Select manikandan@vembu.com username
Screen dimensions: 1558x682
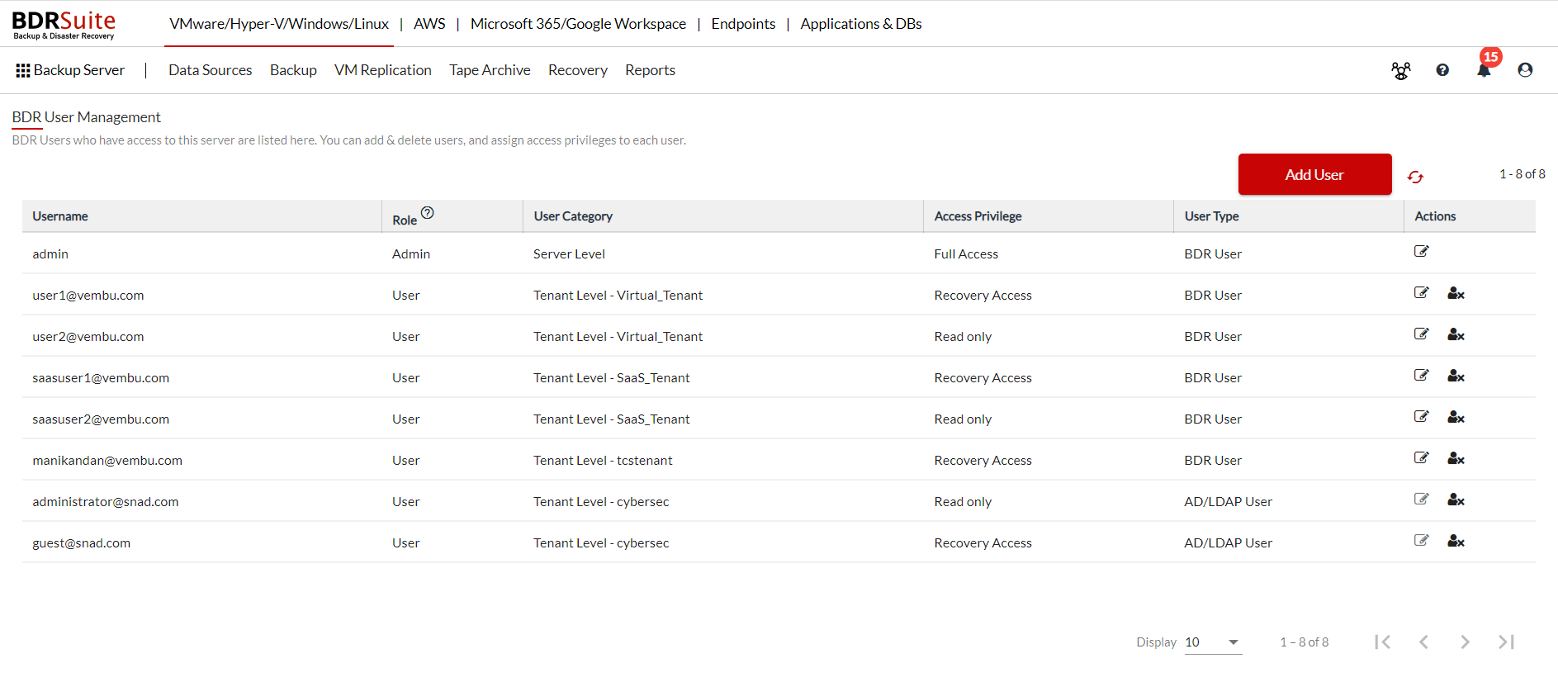point(107,461)
